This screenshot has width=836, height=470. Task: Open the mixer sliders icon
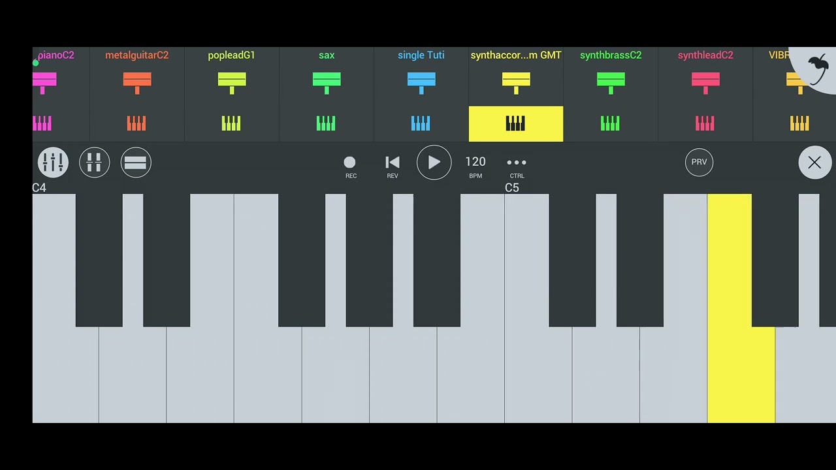(53, 163)
